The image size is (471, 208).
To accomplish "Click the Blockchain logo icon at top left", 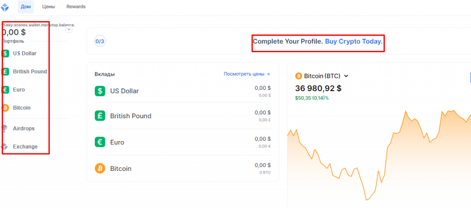I will click(6, 7).
